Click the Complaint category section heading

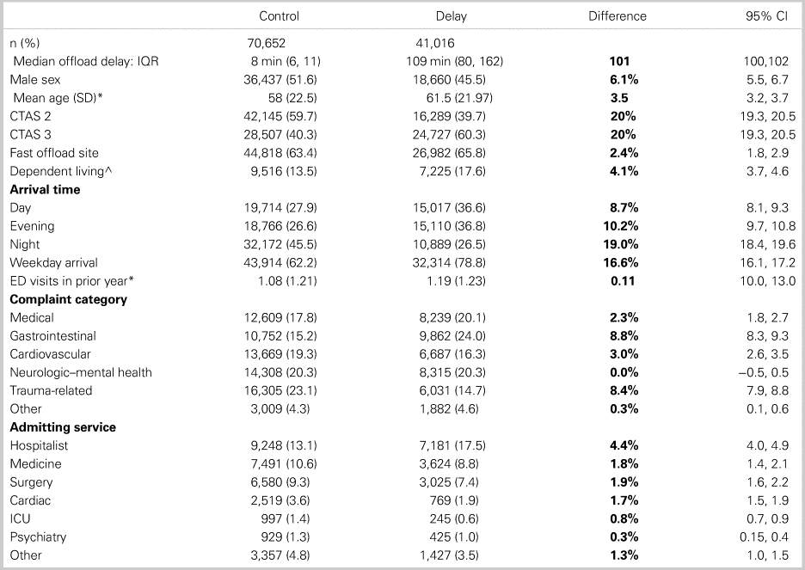(x=68, y=299)
